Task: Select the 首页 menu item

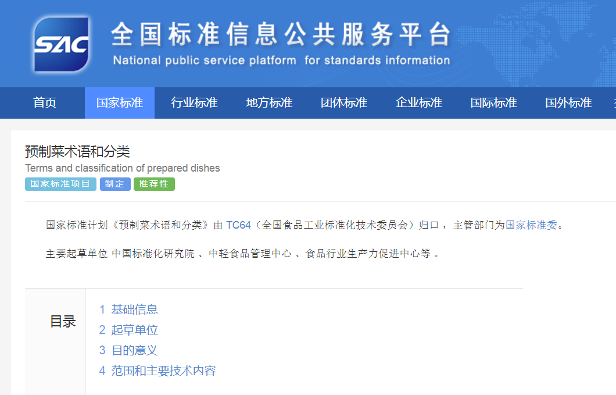Action: [x=44, y=102]
